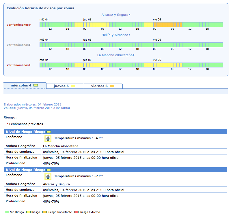233x215 pixels.
Task: Click orange segment in Alcaraz y Segura timeline
Action: pyautogui.click(x=167, y=25)
